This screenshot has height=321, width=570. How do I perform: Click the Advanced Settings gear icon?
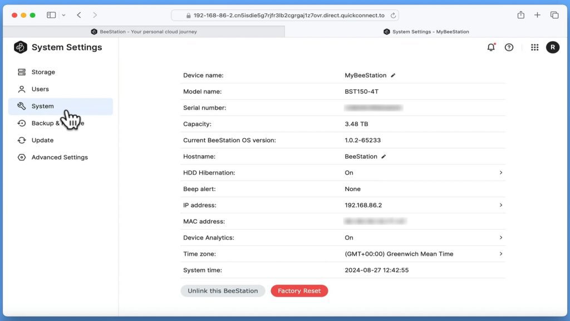tap(22, 157)
